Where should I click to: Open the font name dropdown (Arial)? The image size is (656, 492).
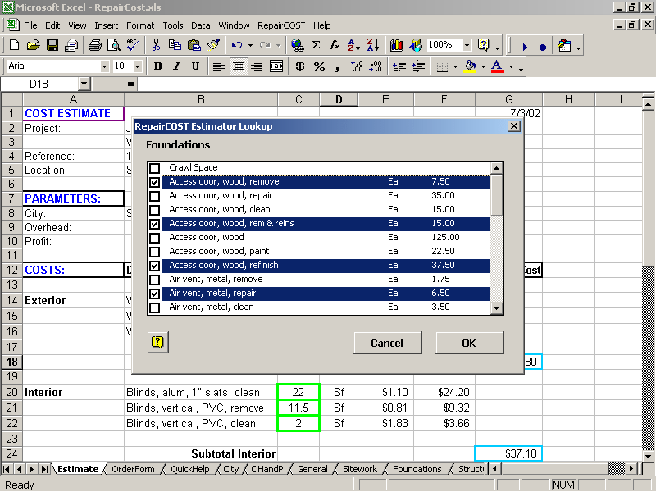pyautogui.click(x=104, y=66)
